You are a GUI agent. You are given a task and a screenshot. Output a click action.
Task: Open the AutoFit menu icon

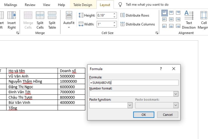69,15
